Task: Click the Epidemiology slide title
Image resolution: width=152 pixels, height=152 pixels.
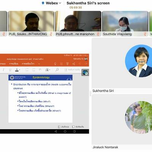Action: pos(41,78)
